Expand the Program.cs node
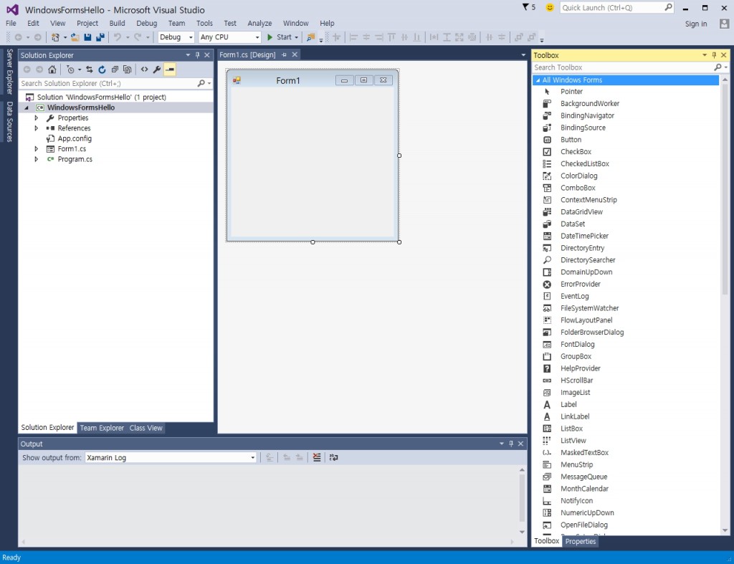 (37, 159)
